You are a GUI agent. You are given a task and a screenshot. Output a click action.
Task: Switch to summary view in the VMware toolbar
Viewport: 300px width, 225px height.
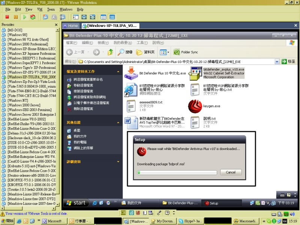[103, 17]
